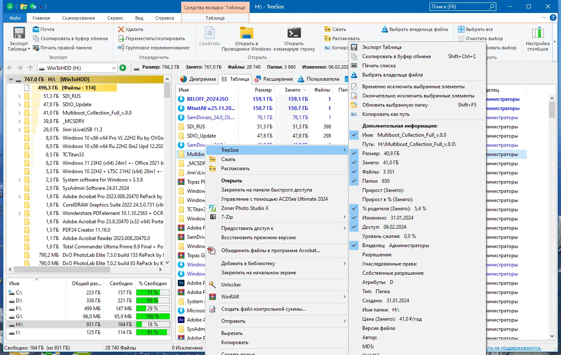Open Отправить submenu in context menu
This screenshot has width=561, height=355.
276,321
